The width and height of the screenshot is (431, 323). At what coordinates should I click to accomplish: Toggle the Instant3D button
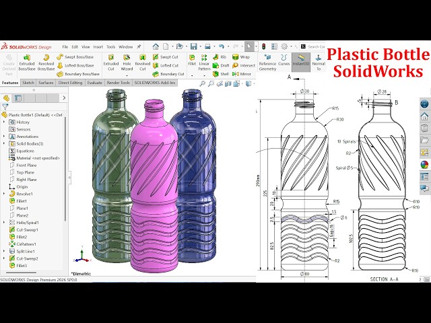click(x=301, y=63)
